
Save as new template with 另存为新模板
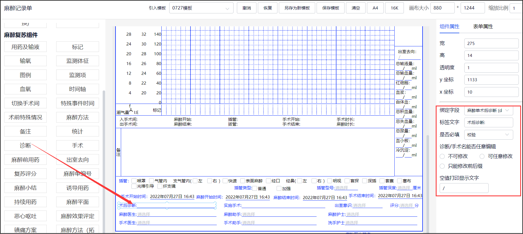tap(297, 8)
